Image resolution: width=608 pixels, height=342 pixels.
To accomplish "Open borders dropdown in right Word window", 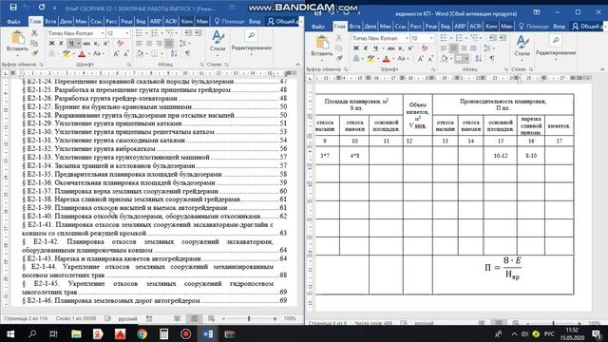I will pos(466,59).
